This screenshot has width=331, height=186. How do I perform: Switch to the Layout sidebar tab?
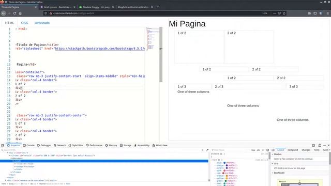tap(280, 150)
